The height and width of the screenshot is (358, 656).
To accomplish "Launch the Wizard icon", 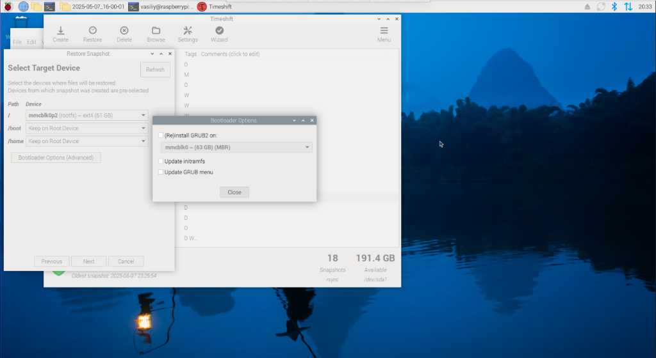I will pos(219,31).
